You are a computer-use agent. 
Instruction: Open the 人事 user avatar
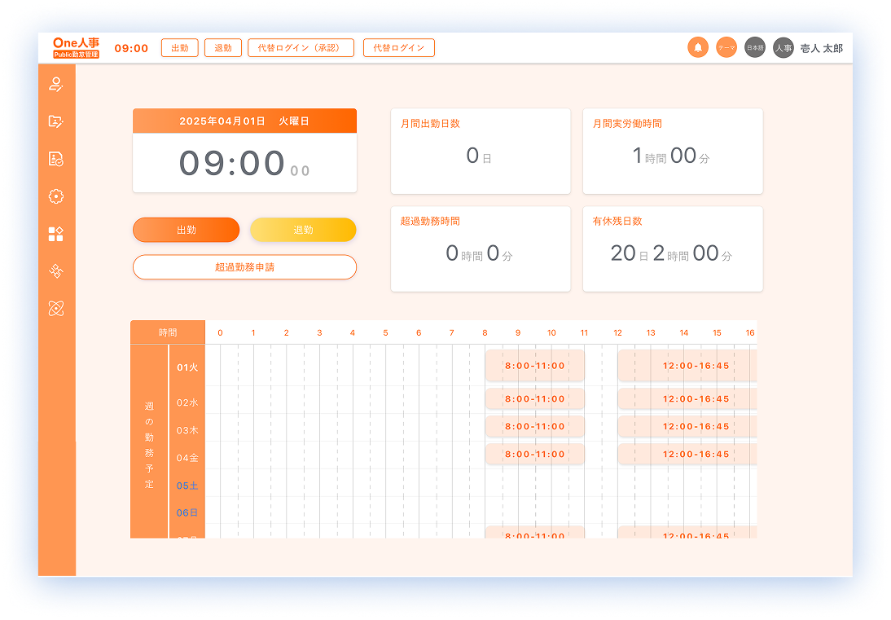(783, 48)
